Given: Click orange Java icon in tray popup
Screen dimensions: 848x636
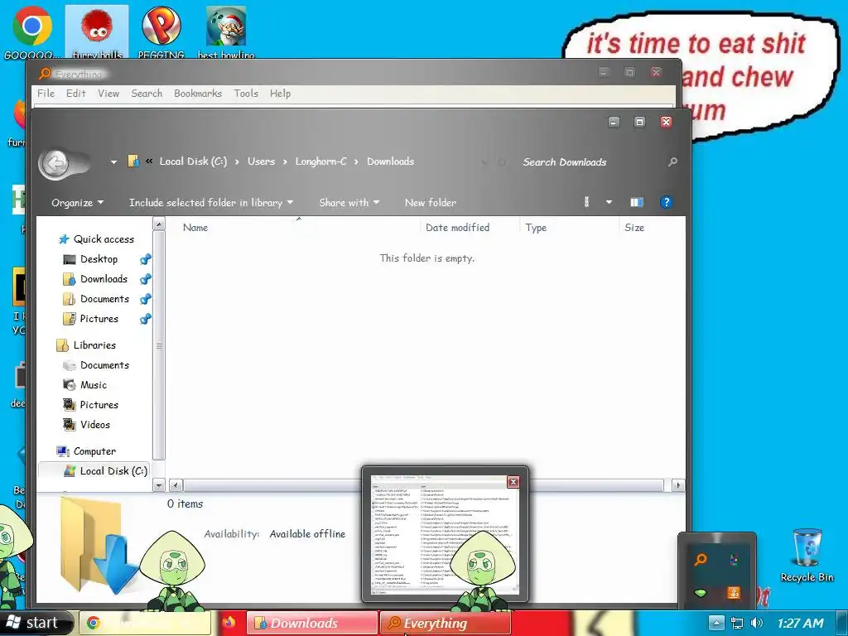Looking at the screenshot, I should [734, 593].
